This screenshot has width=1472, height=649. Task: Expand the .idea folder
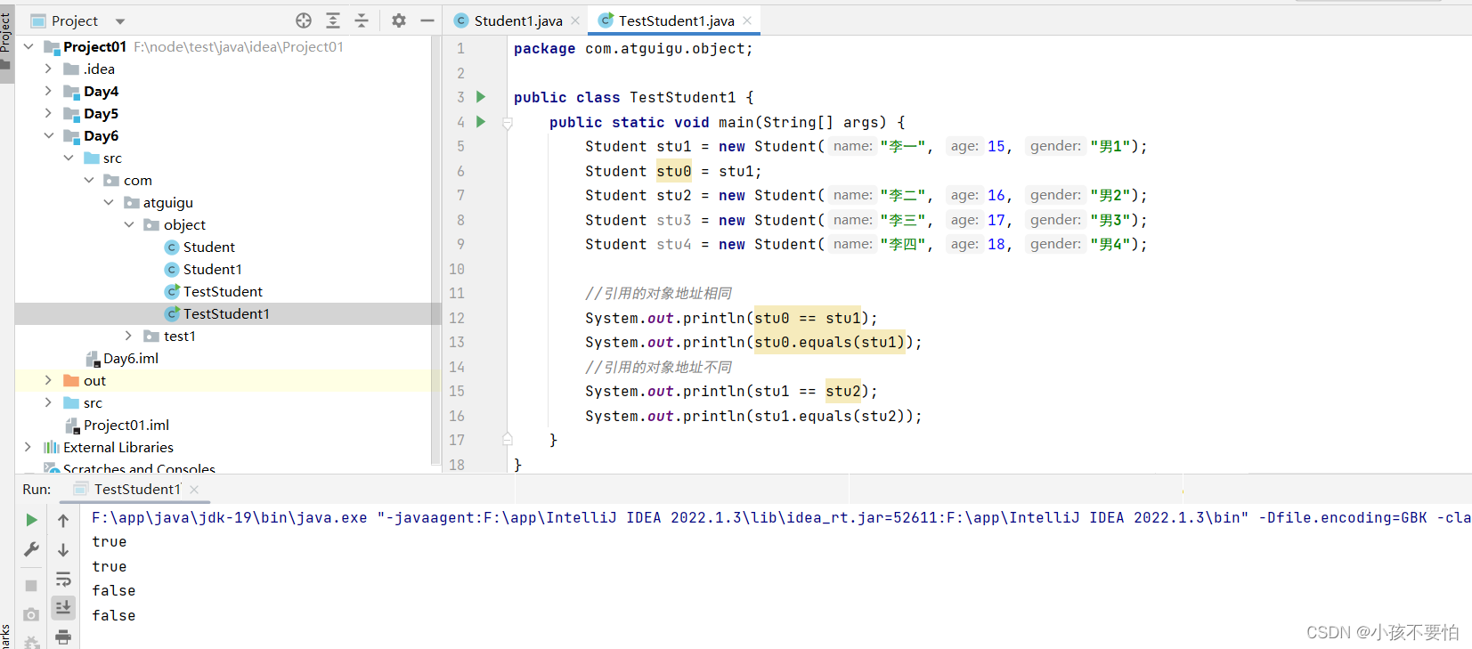(48, 69)
